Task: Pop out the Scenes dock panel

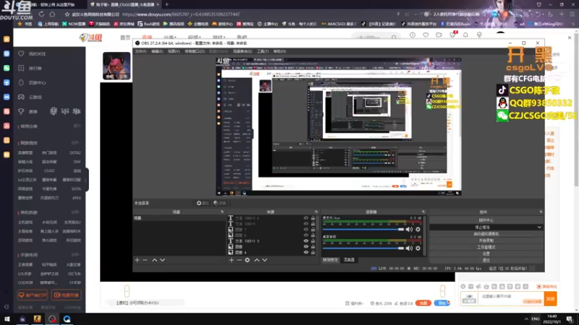Action: point(222,212)
